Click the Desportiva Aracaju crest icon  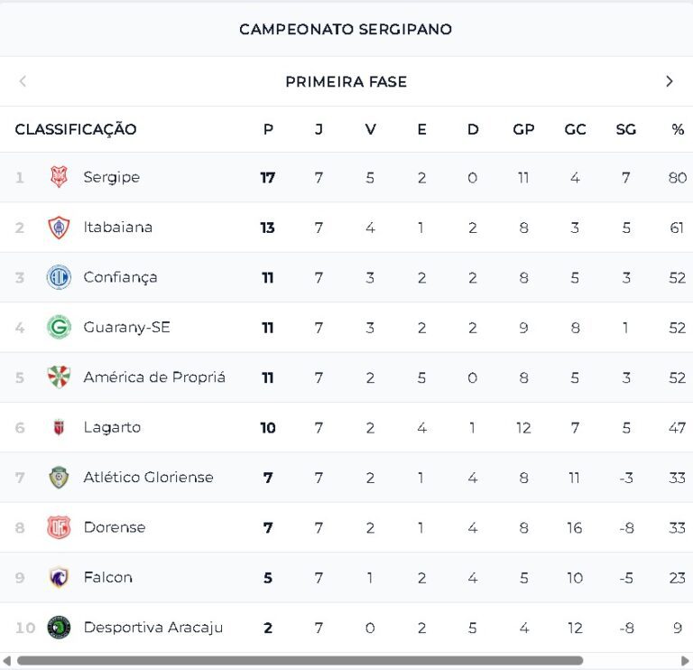[x=59, y=628]
